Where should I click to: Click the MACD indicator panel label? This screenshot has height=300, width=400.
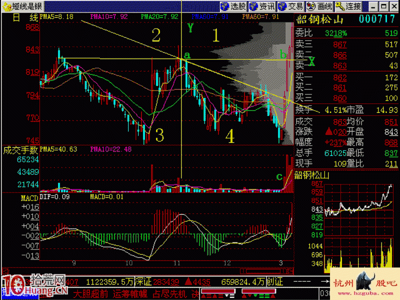pos(29,198)
